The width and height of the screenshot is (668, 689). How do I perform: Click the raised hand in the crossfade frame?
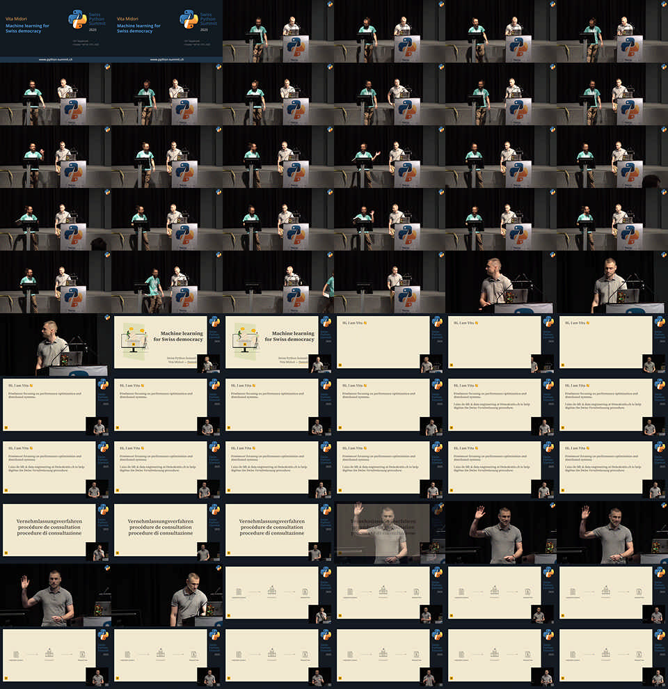(358, 509)
